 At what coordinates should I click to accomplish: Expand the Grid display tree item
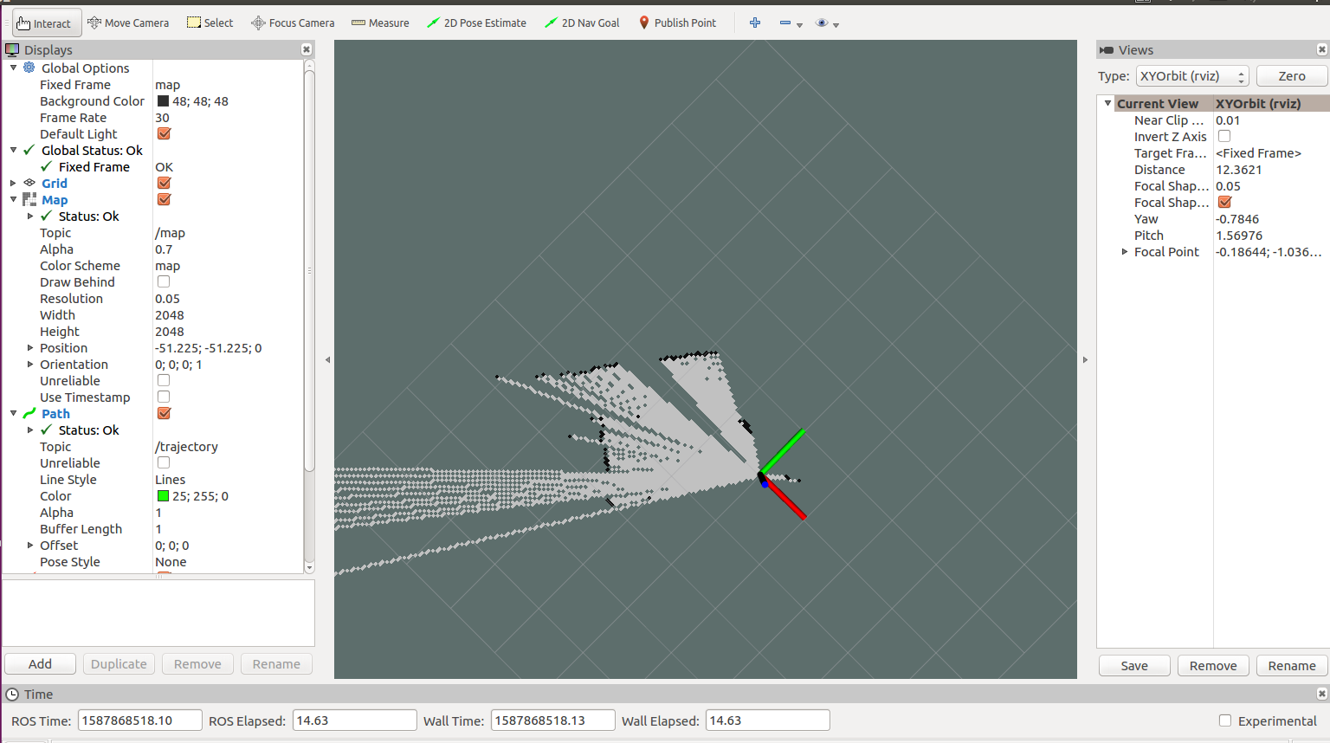[x=13, y=184]
